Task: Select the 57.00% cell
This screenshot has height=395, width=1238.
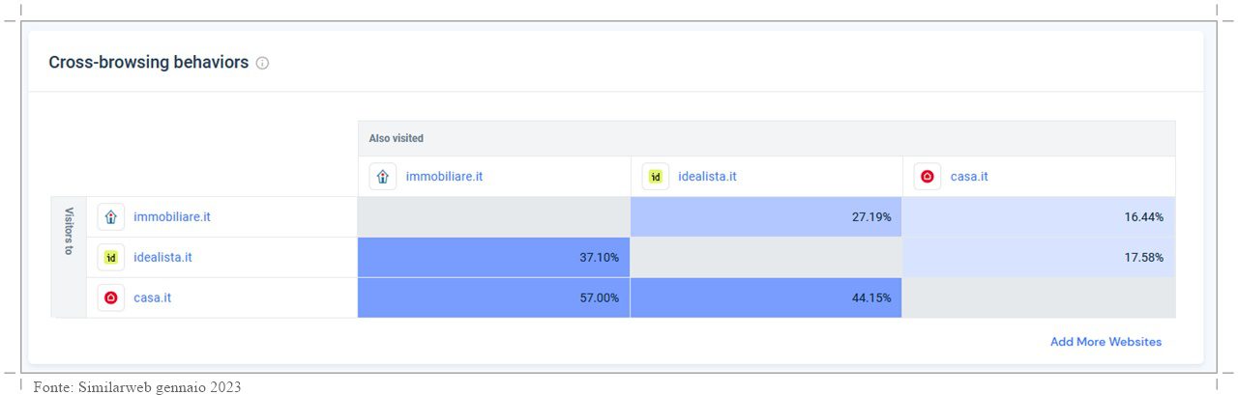Action: pyautogui.click(x=494, y=298)
